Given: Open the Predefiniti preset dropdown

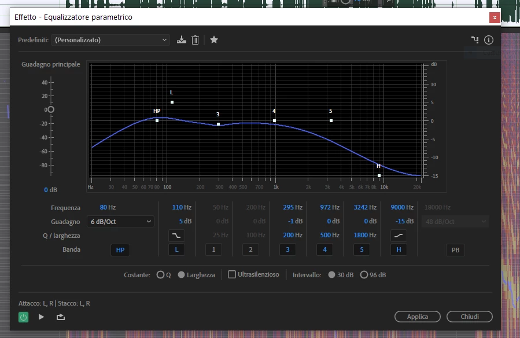Looking at the screenshot, I should click(x=110, y=40).
